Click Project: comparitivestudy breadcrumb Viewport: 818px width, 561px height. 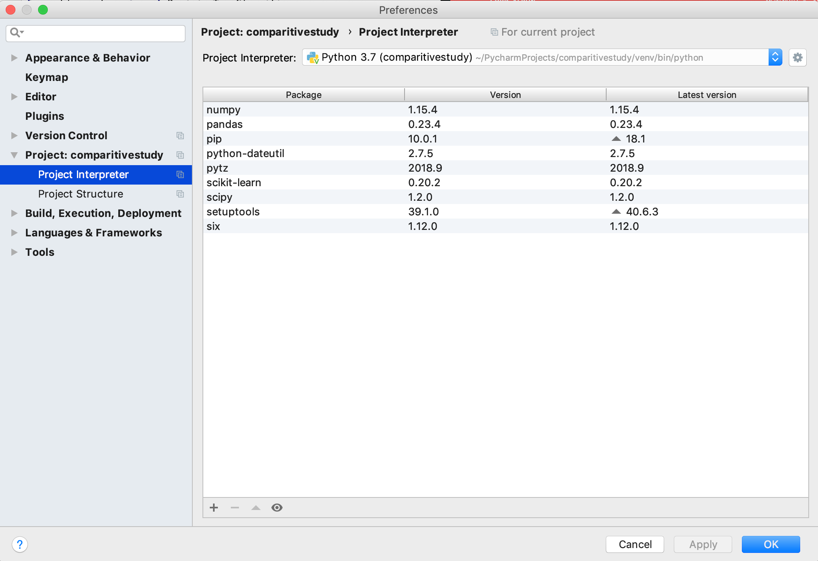pos(270,32)
